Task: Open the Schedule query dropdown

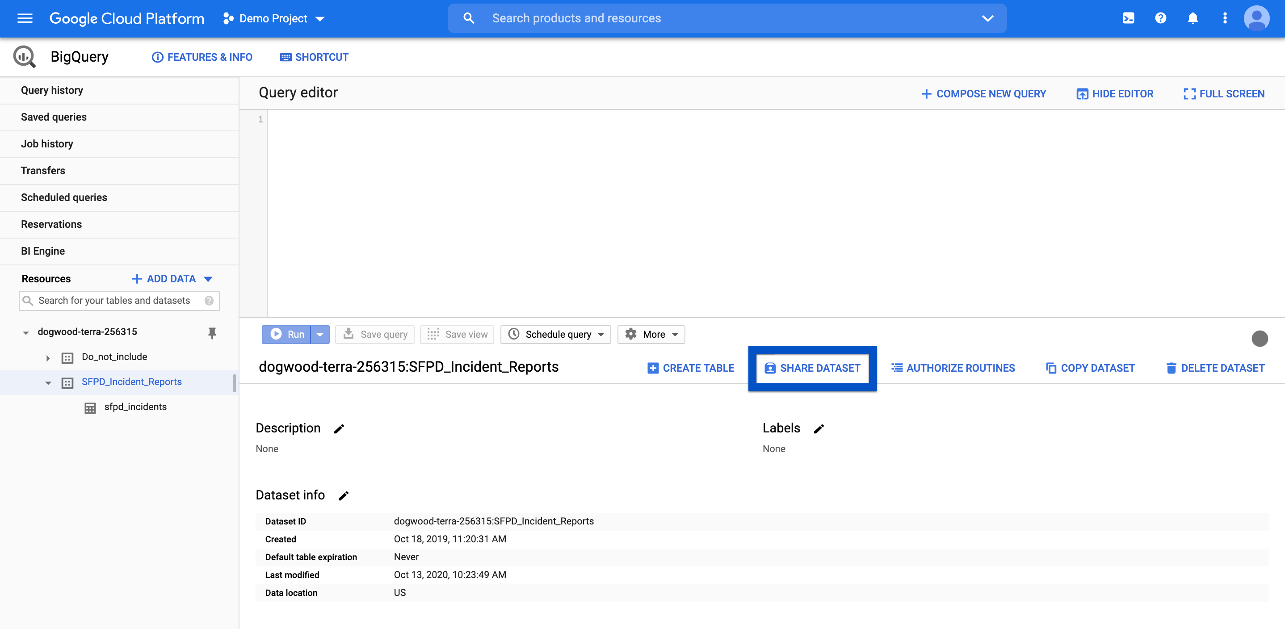Action: click(x=556, y=334)
